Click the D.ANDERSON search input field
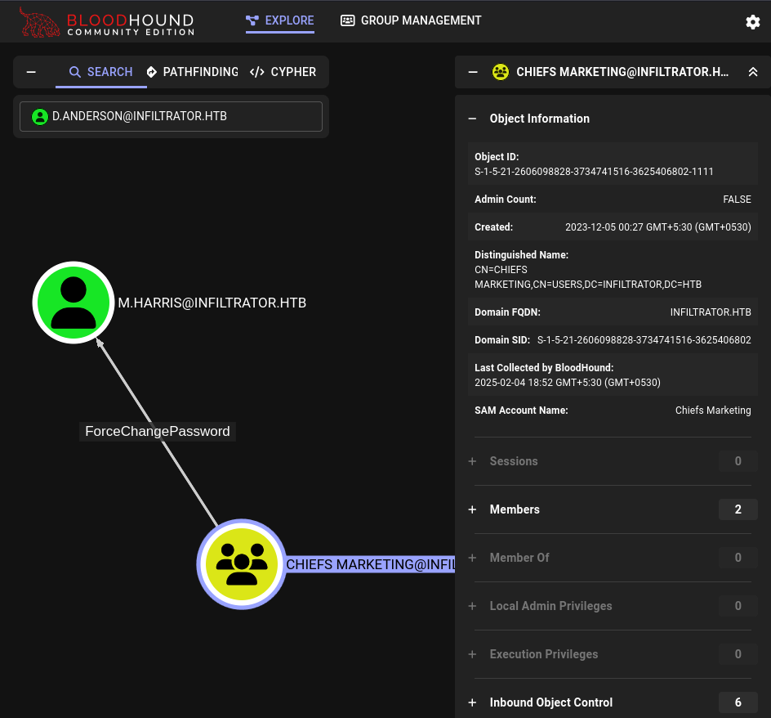This screenshot has width=771, height=718. (x=180, y=117)
